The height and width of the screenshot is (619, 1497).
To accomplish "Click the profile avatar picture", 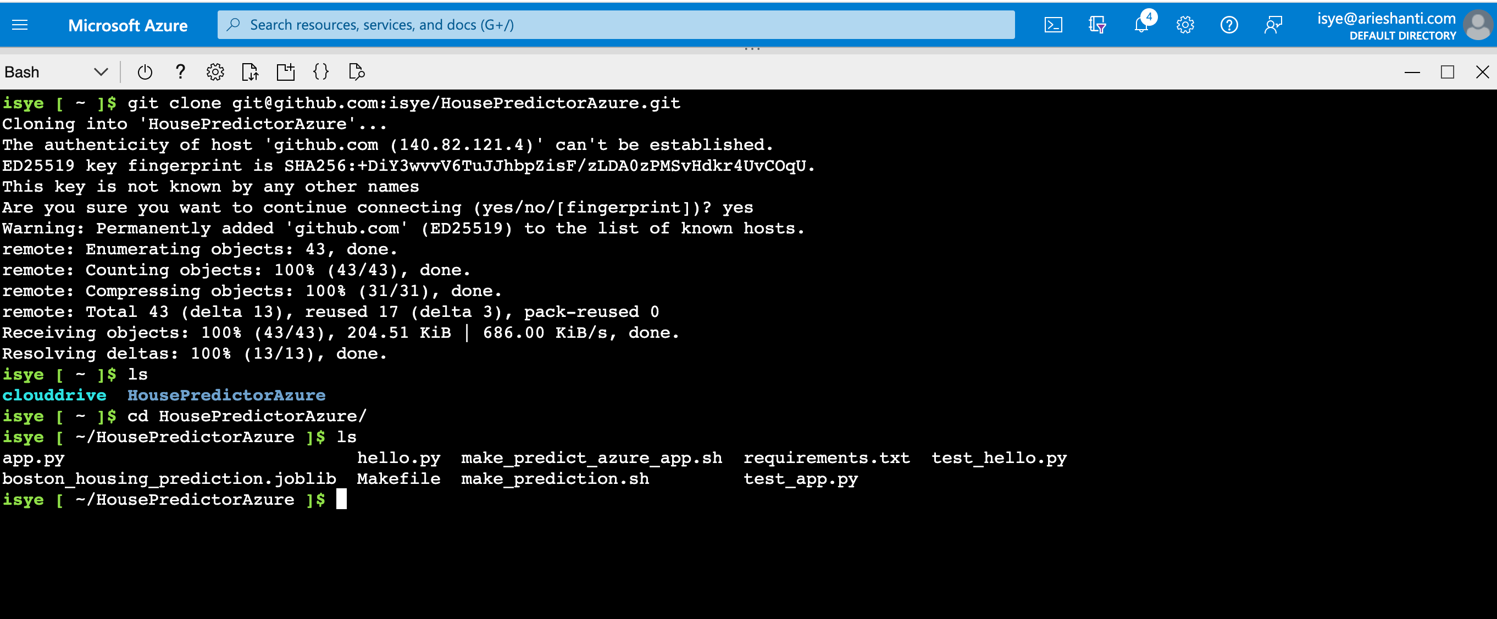I will click(x=1478, y=24).
